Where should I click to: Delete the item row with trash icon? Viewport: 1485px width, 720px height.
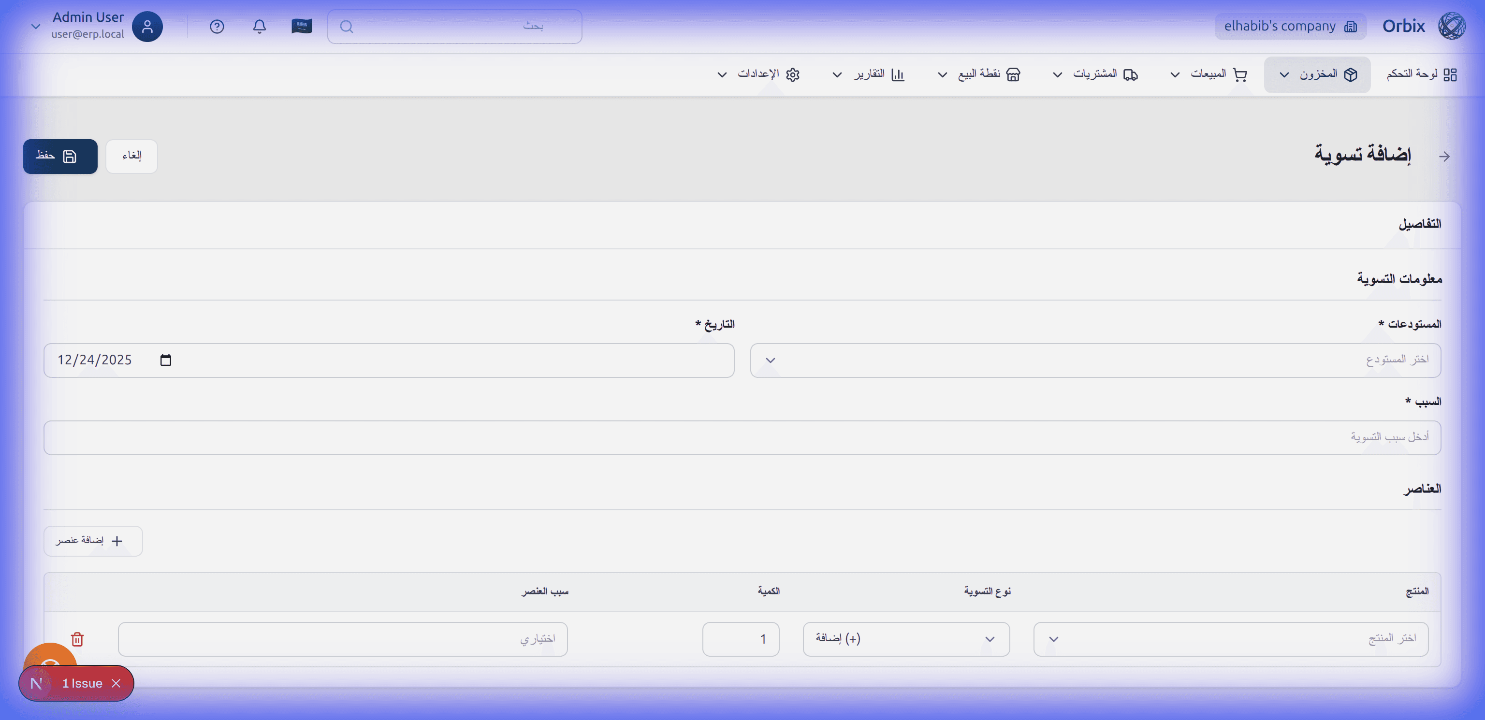point(77,639)
